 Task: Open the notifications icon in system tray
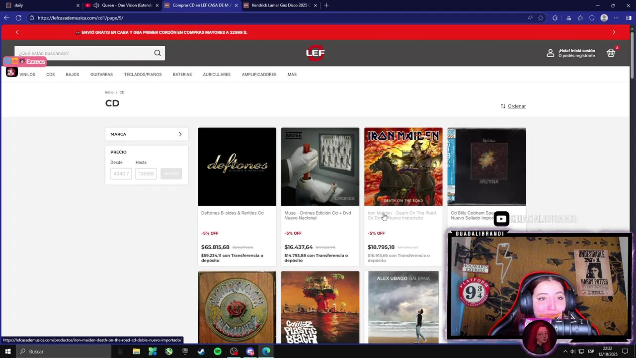point(626,352)
